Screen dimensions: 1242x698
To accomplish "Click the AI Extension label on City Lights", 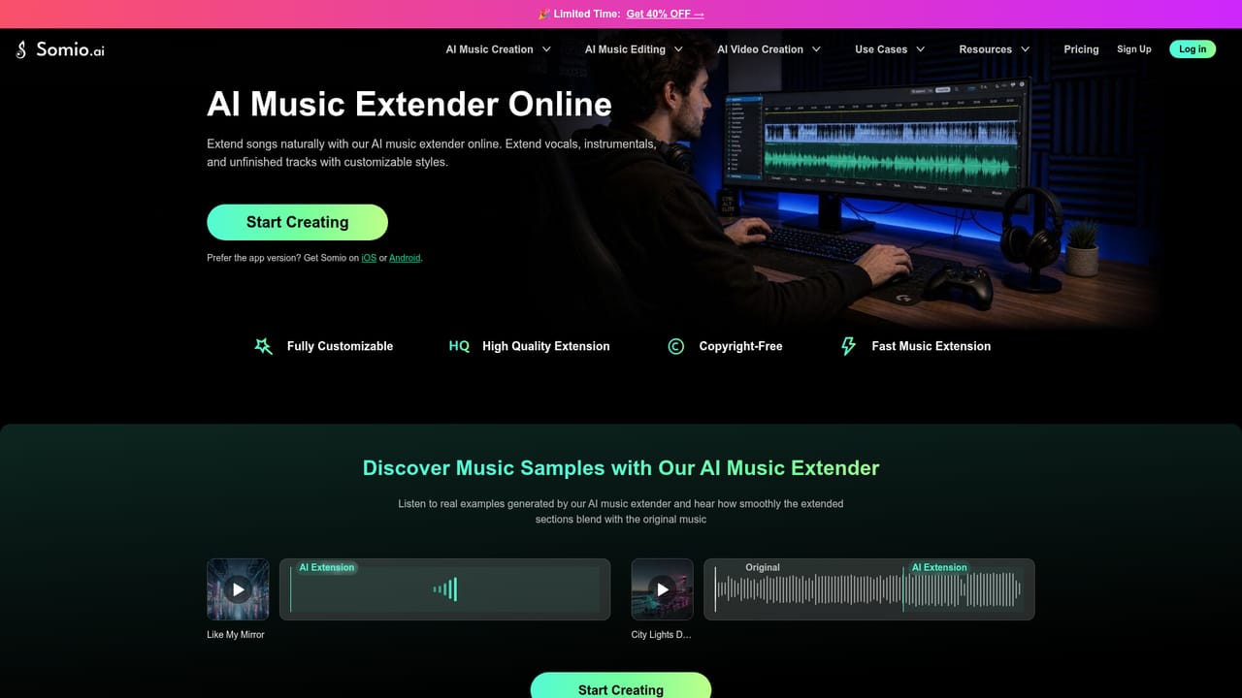I will 938,567.
